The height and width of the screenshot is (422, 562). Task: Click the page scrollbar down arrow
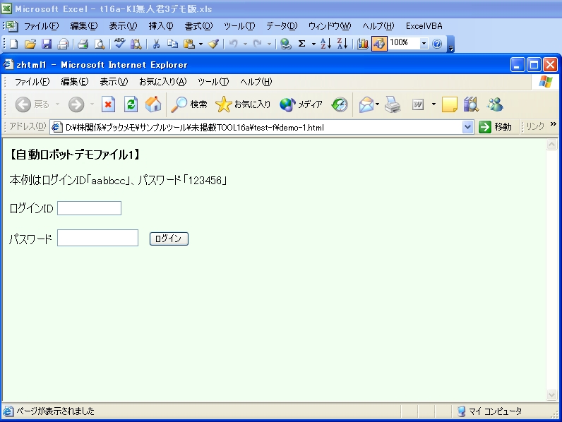coord(551,394)
